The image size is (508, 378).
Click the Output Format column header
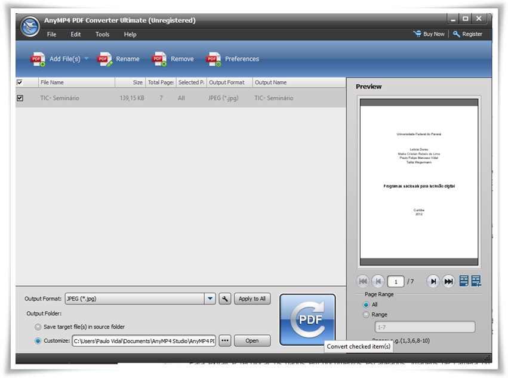coord(230,82)
